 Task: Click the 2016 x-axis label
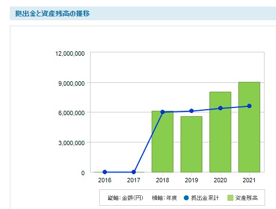(x=105, y=180)
